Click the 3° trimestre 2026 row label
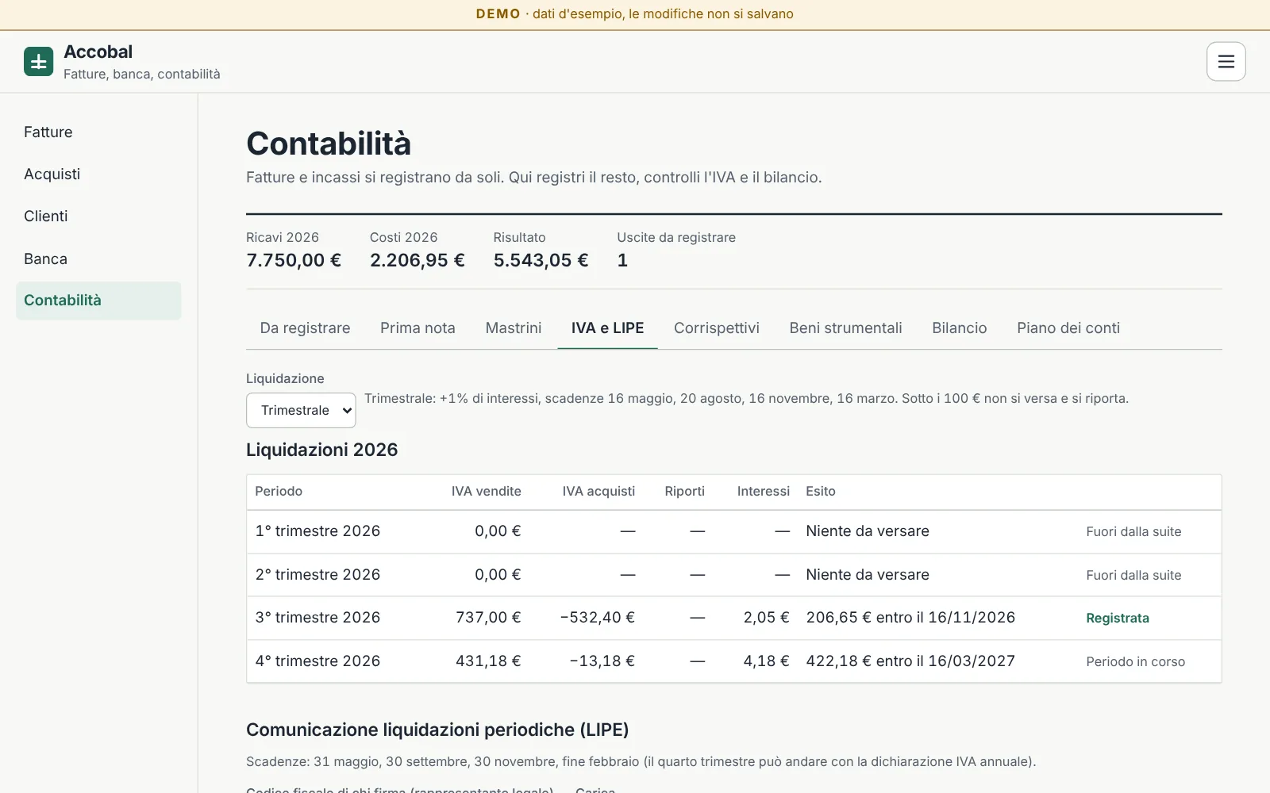This screenshot has height=793, width=1270. tap(317, 618)
